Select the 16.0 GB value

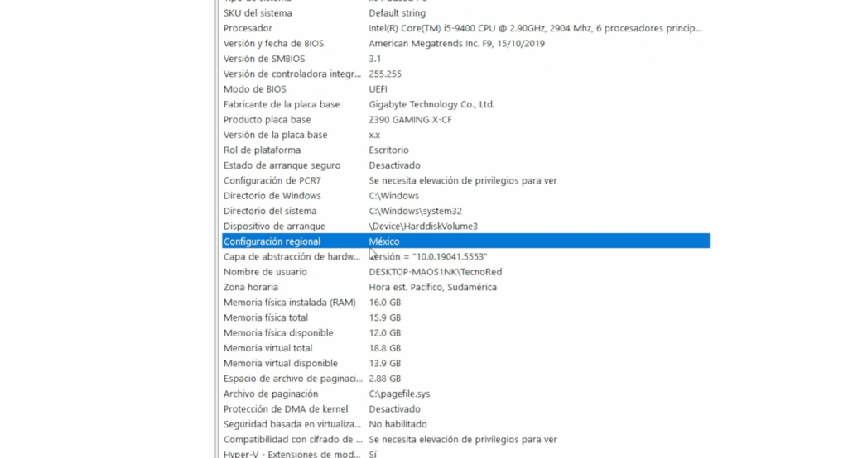point(384,302)
